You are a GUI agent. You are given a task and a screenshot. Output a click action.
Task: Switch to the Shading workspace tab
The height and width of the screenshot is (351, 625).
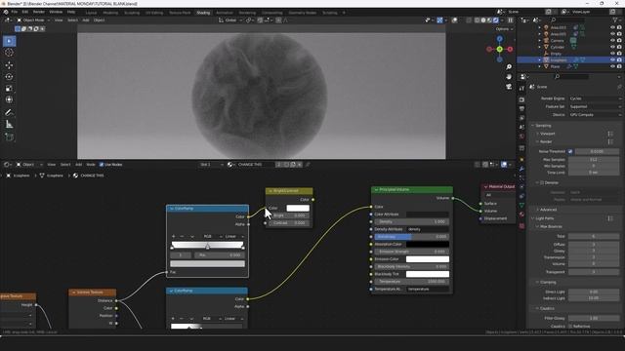click(203, 13)
